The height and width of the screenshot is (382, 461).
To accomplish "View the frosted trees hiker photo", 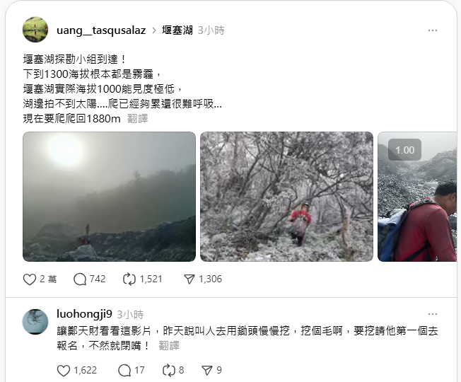I will [x=286, y=197].
